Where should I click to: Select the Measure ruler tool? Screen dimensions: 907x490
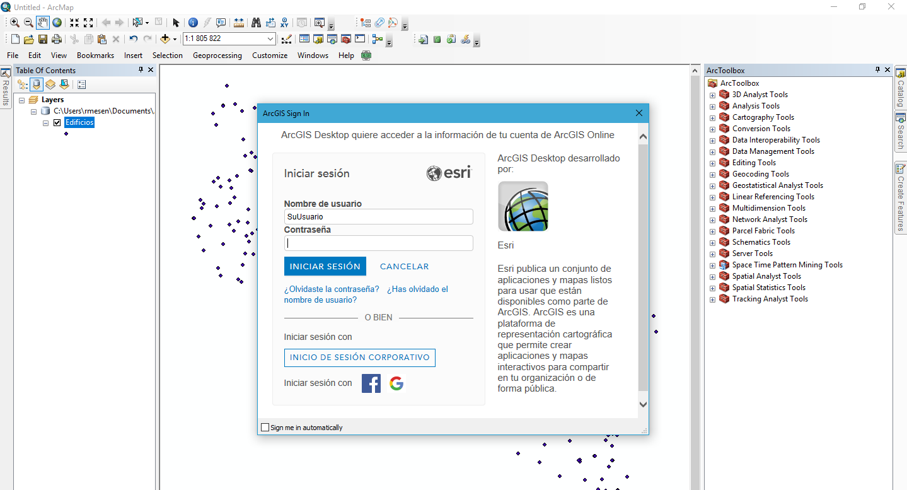coord(239,23)
